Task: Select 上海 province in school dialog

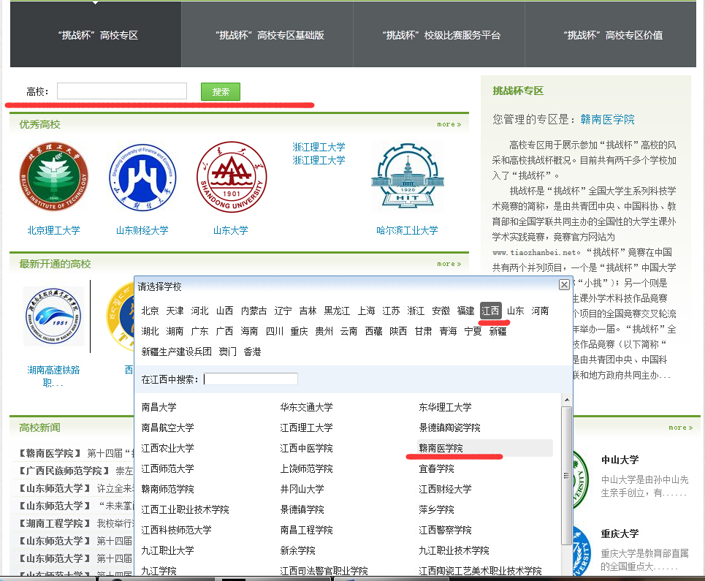Action: (367, 311)
